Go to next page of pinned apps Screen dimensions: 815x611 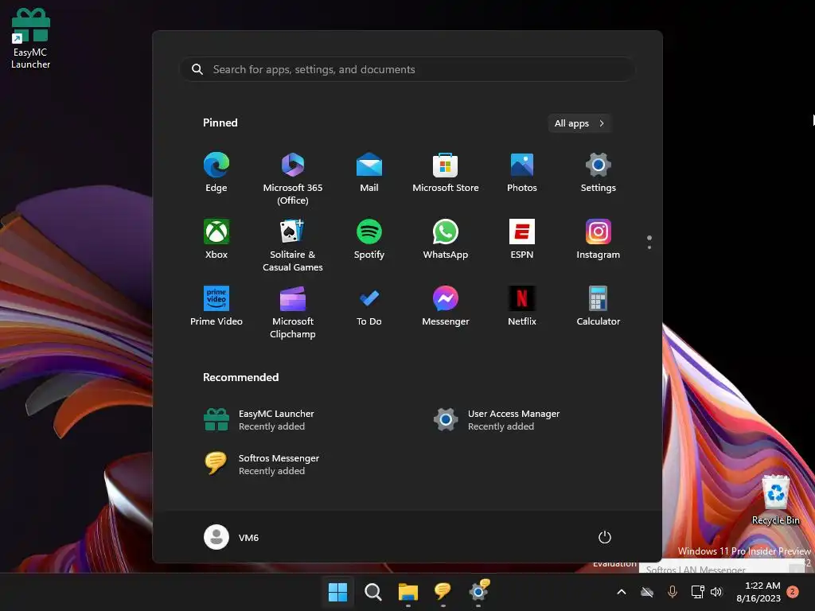(x=649, y=247)
